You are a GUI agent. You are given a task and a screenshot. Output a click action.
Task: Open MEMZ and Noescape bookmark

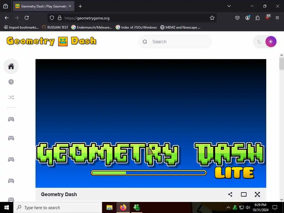point(180,27)
